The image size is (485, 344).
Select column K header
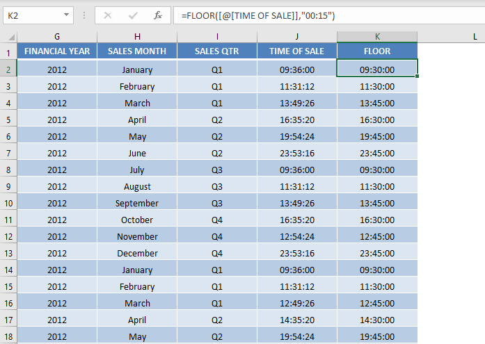tap(377, 37)
